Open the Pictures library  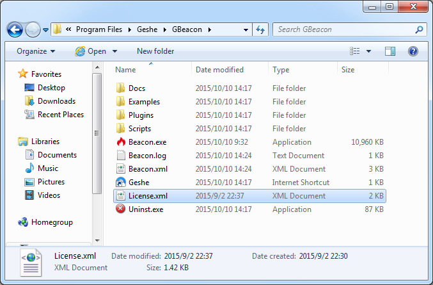click(51, 182)
